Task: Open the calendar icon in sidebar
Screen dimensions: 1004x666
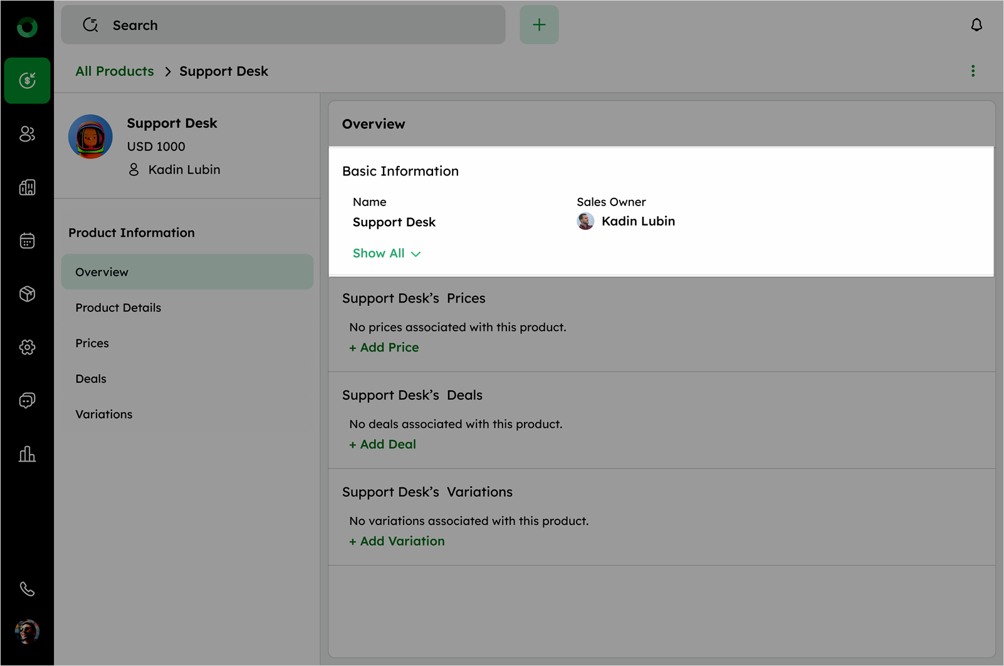Action: click(x=27, y=241)
